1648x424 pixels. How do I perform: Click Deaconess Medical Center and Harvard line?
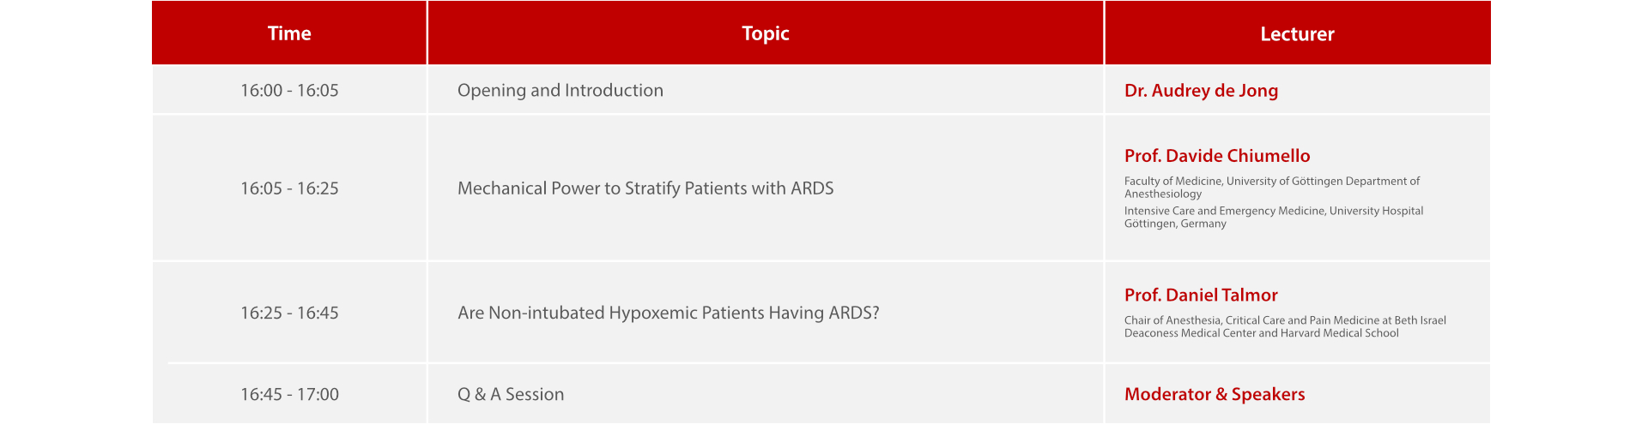tap(1261, 333)
